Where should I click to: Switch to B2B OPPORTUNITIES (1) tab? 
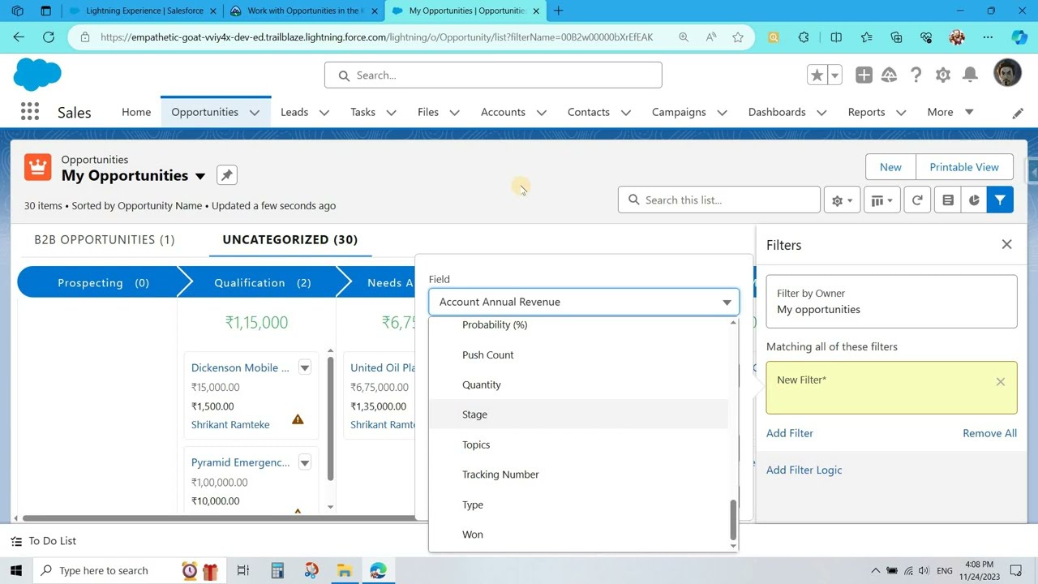(x=105, y=239)
